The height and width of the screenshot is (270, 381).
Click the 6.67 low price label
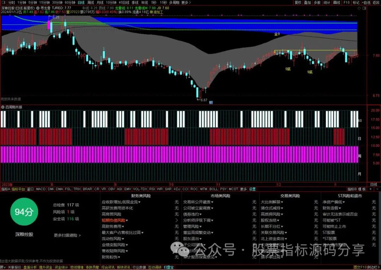point(204,100)
